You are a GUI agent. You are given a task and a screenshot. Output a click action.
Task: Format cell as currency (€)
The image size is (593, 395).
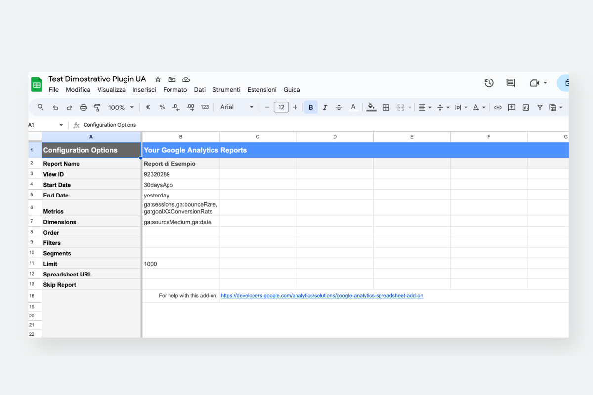coord(148,107)
